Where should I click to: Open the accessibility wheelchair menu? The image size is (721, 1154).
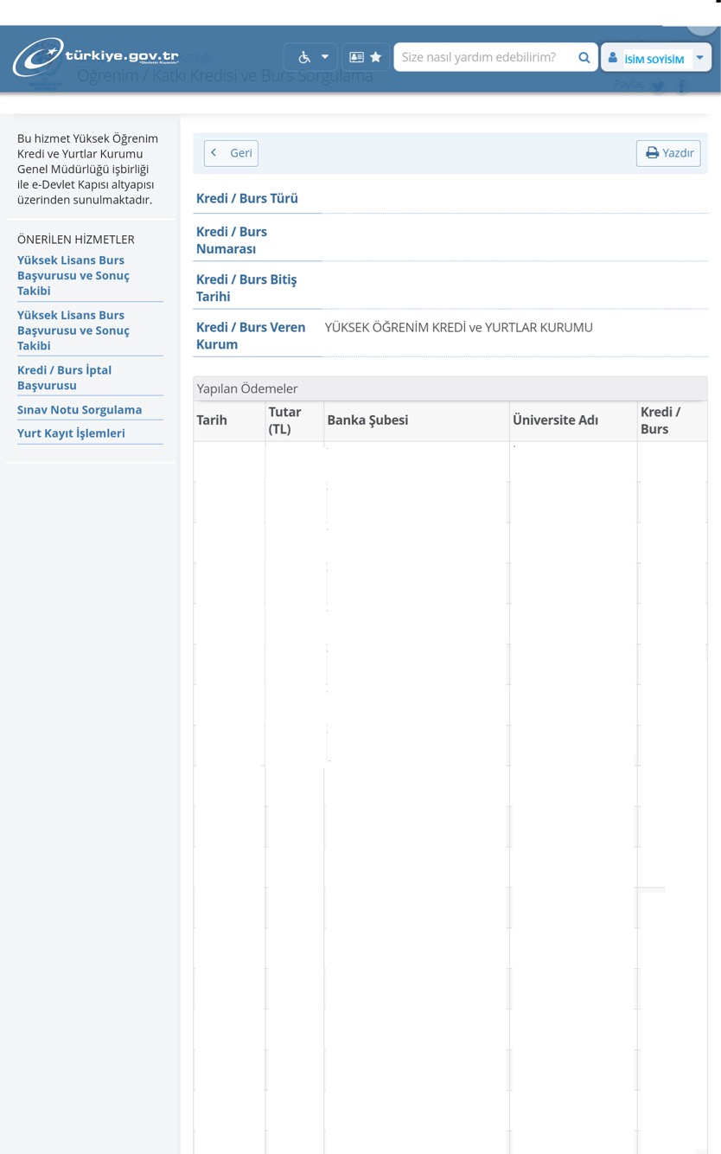311,57
